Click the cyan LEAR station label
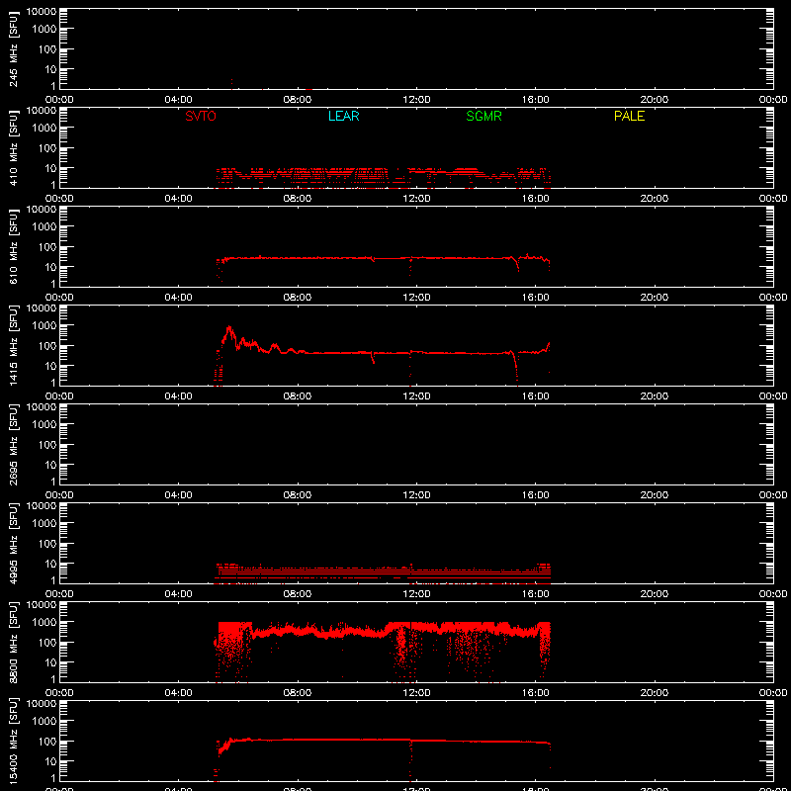 tap(343, 116)
